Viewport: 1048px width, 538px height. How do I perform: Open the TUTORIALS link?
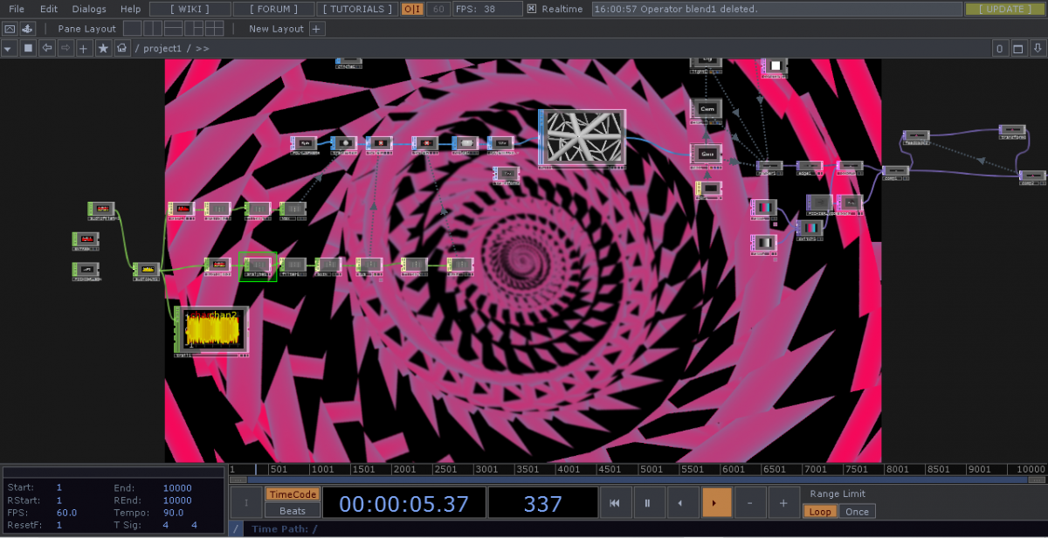click(357, 9)
